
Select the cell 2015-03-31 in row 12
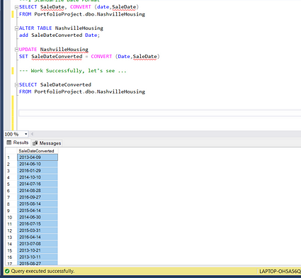click(38, 230)
